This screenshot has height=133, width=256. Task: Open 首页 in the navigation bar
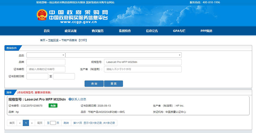47,31
